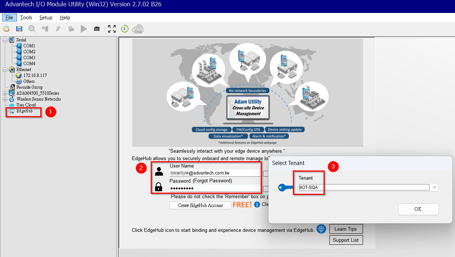This screenshot has height=257, width=455.
Task: Click the cloud settings toolbar icon
Action: 138,29
